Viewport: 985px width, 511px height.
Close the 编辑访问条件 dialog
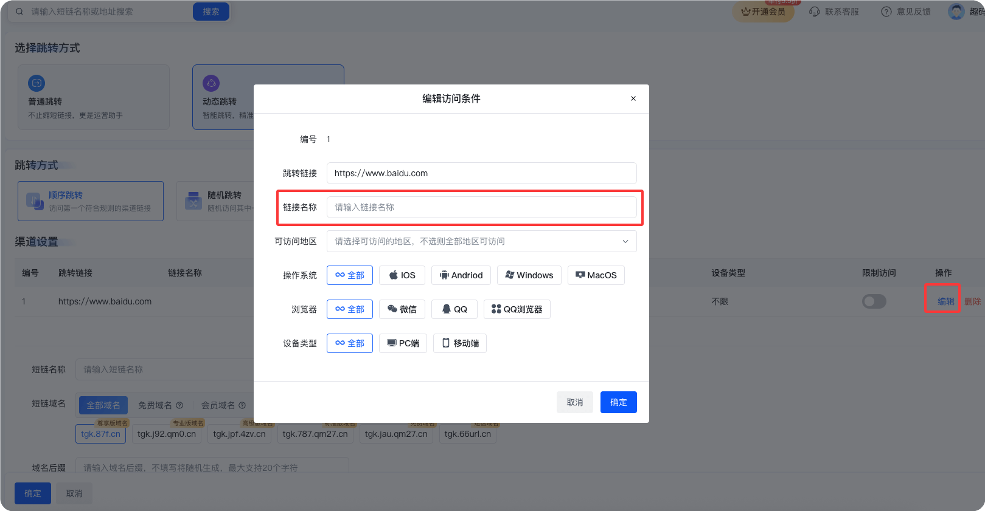[633, 98]
